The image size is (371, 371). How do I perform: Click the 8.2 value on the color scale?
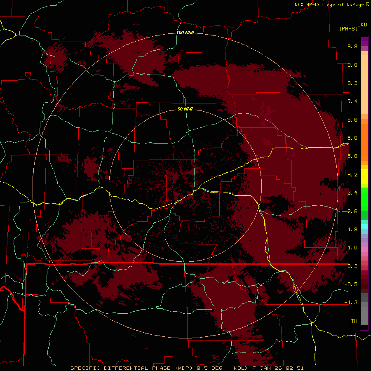coord(352,83)
